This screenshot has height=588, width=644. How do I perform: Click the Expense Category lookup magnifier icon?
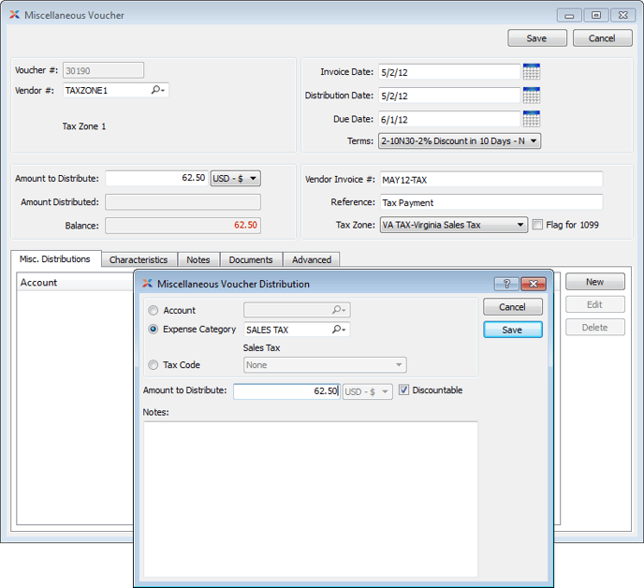coord(339,330)
